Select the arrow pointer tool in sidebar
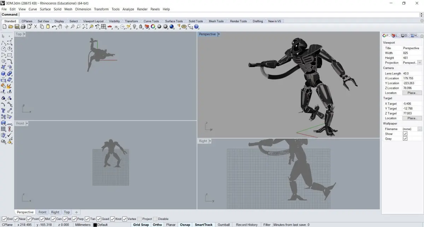 (3, 36)
